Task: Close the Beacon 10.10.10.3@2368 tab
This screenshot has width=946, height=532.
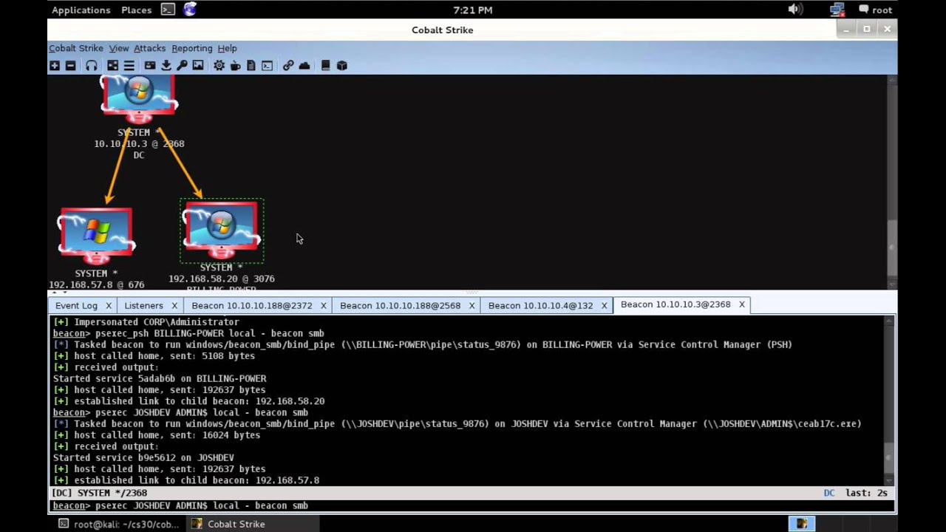Action: [x=741, y=304]
